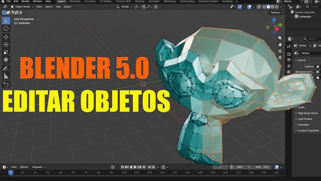Open Global transform orientation dropdown

click(125, 7)
